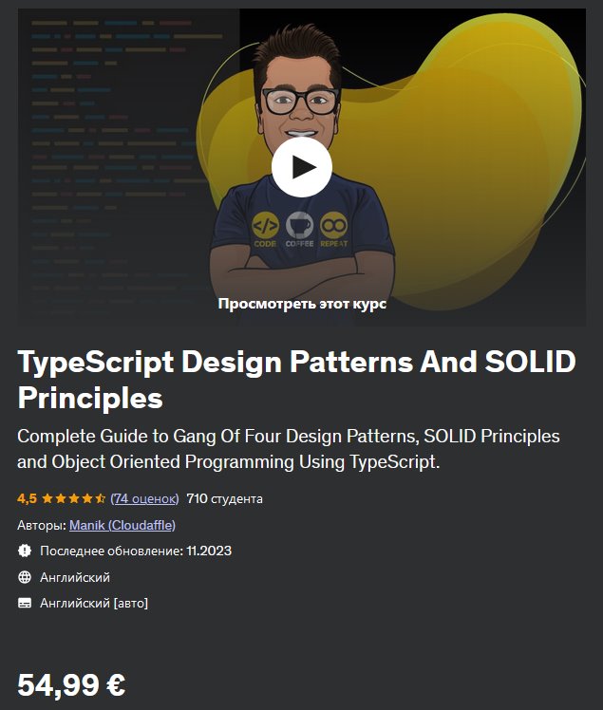
Task: Click the Последнее обновление: 11.2023 text
Action: click(x=136, y=551)
